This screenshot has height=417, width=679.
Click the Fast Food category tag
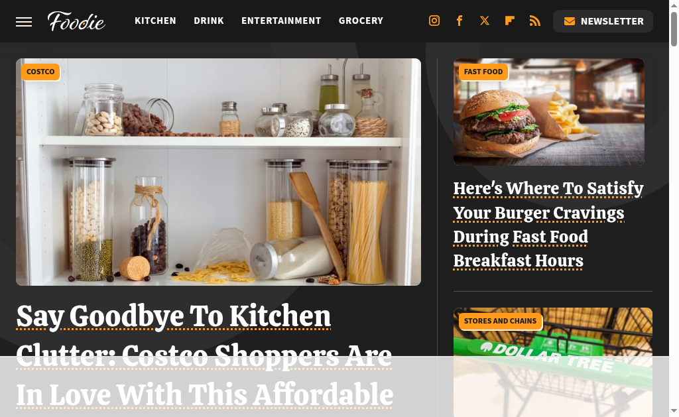(x=483, y=72)
